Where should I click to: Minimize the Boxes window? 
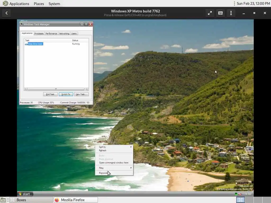pyautogui.click(x=244, y=13)
